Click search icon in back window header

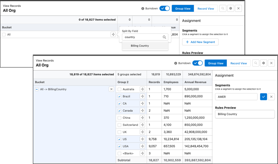coord(223,8)
